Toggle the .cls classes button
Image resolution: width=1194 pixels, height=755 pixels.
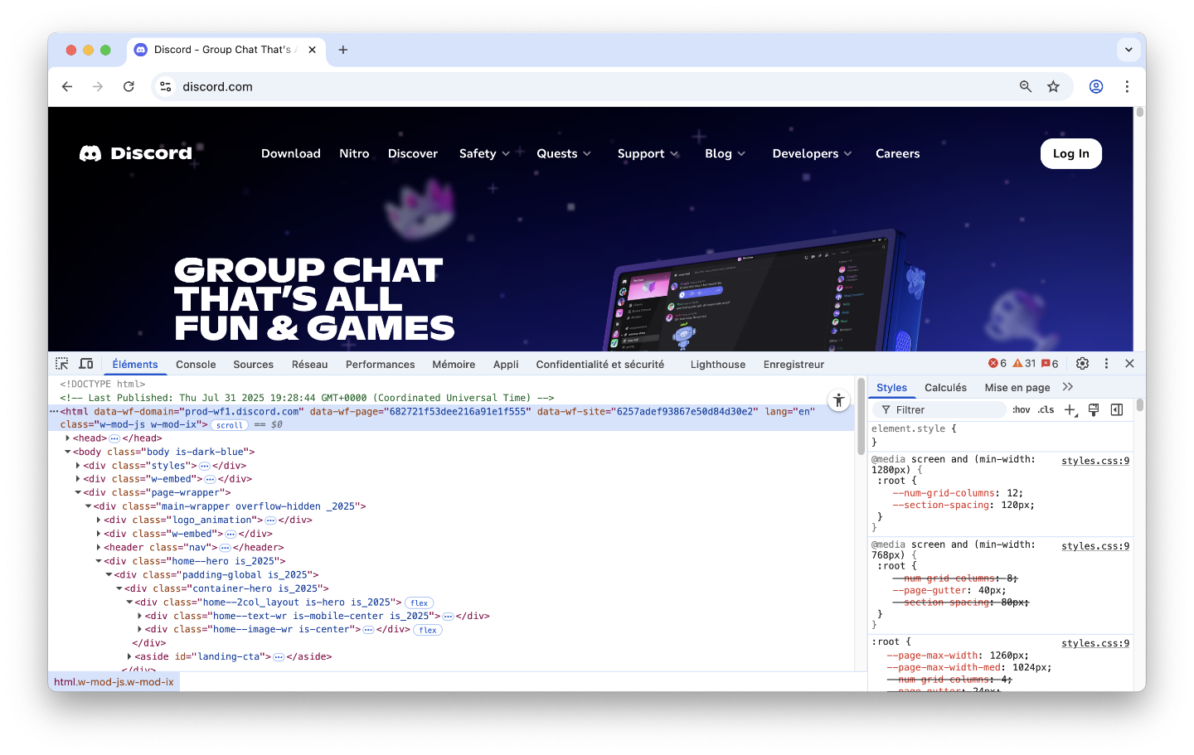point(1046,410)
